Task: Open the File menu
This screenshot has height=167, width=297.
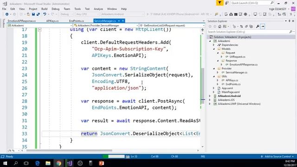Action: [4, 9]
